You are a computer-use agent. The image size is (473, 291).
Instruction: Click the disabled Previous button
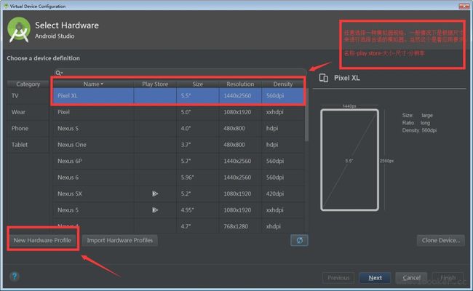(x=338, y=278)
